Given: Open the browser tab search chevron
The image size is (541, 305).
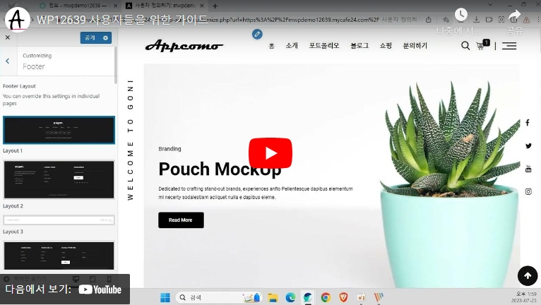Looking at the screenshot, I should click(x=490, y=4).
